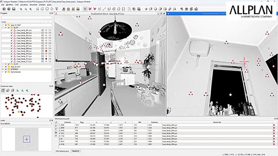Toggle checkmark of Casa_Verdy_010.syn
The height and width of the screenshot is (156, 278).
(12, 54)
